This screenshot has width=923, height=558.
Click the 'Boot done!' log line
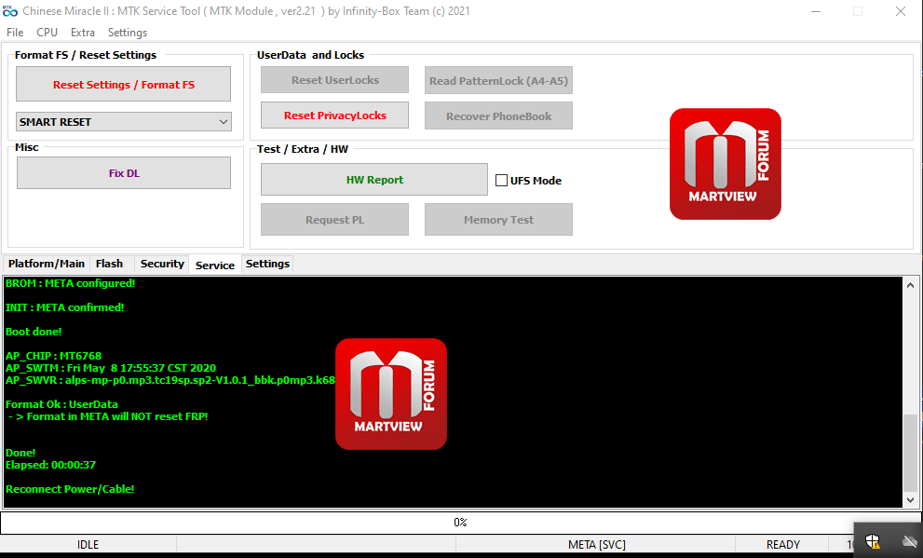[x=34, y=332]
